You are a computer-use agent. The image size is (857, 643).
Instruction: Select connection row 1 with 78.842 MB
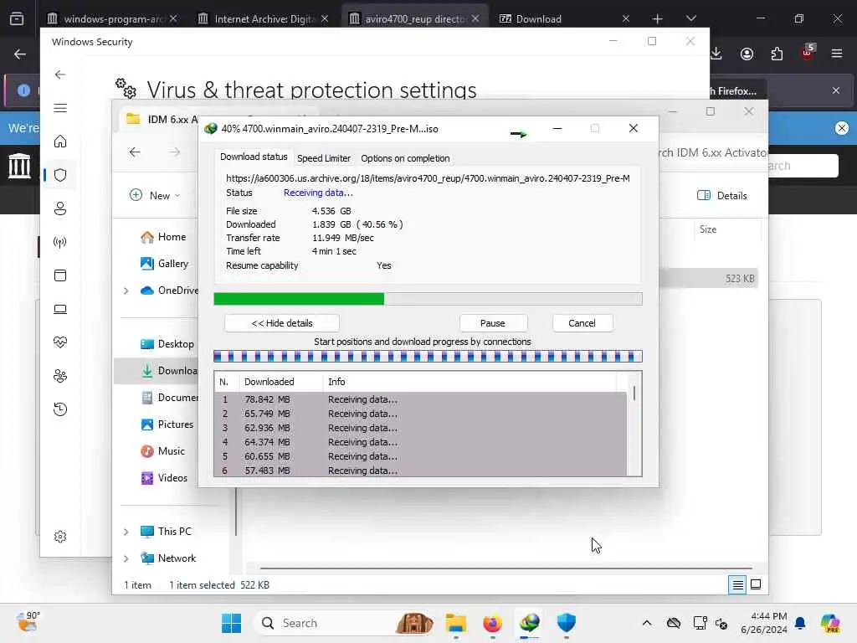[x=420, y=399]
